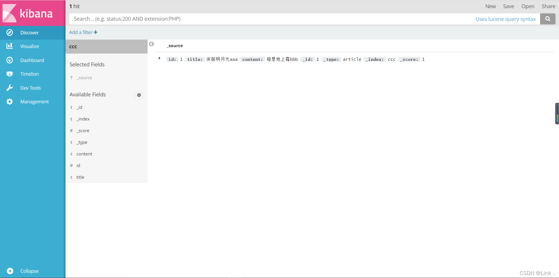The image size is (559, 278).
Task: Run search with magnifier button
Action: point(548,19)
